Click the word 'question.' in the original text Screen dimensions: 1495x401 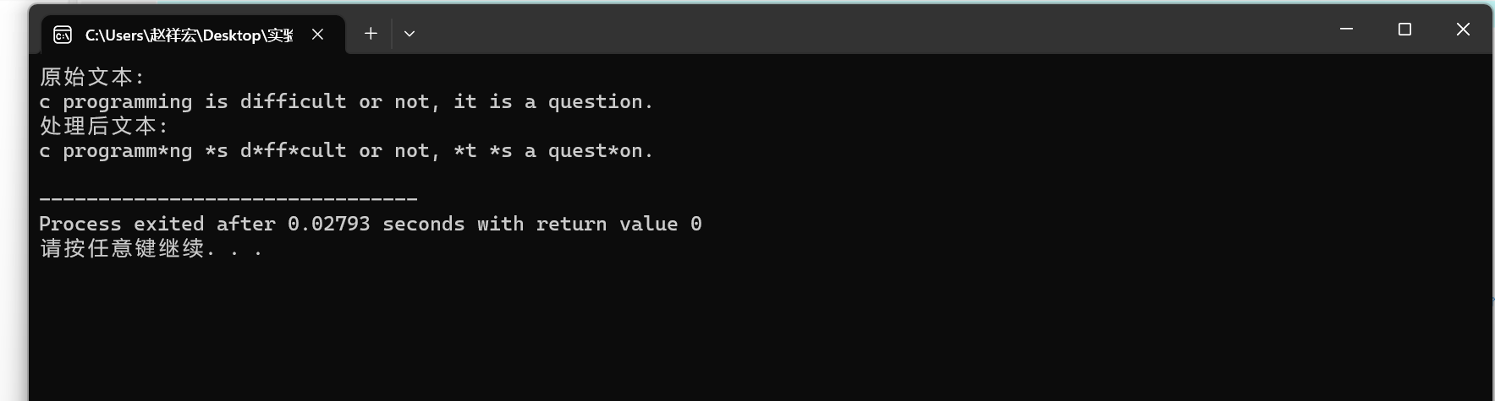pos(600,102)
